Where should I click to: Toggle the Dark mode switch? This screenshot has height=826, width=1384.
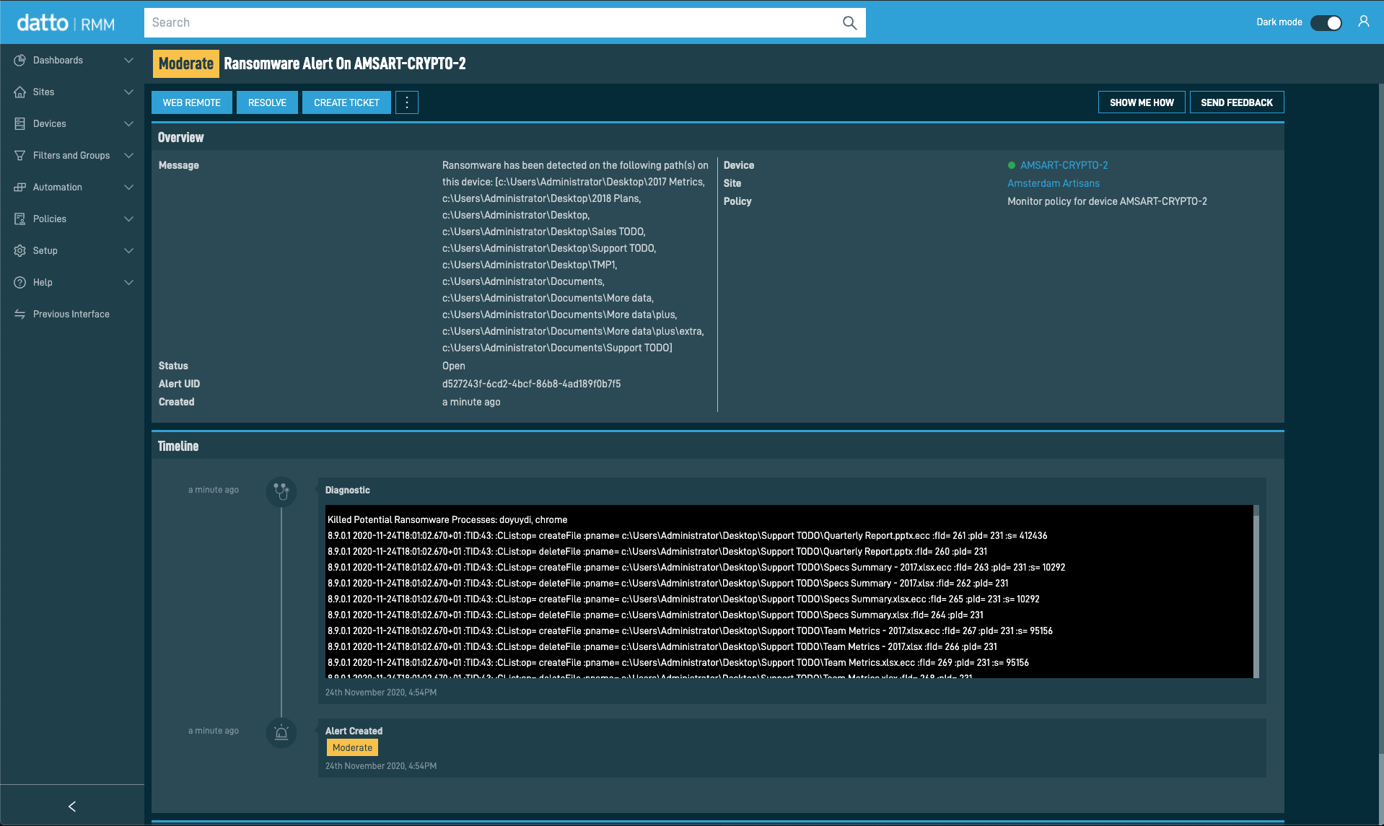[1326, 22]
